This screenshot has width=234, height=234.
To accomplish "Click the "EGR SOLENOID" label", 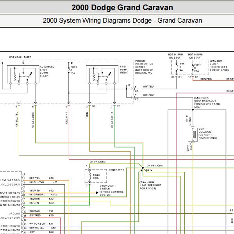I will [x=205, y=130].
